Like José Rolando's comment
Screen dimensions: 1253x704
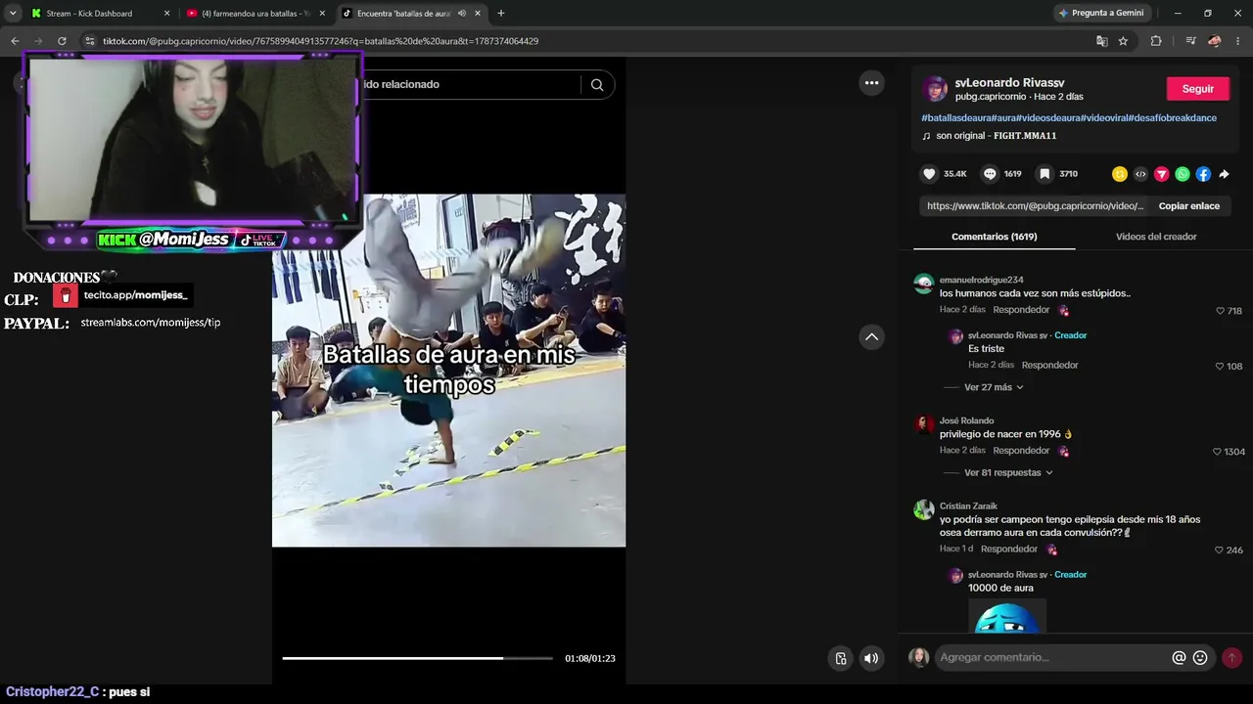(x=1218, y=452)
